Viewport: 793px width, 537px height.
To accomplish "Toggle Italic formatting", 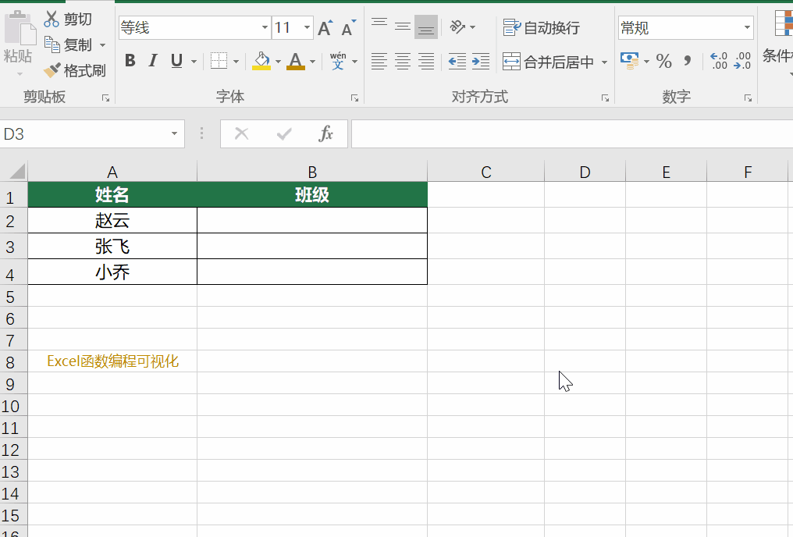I will (x=153, y=61).
